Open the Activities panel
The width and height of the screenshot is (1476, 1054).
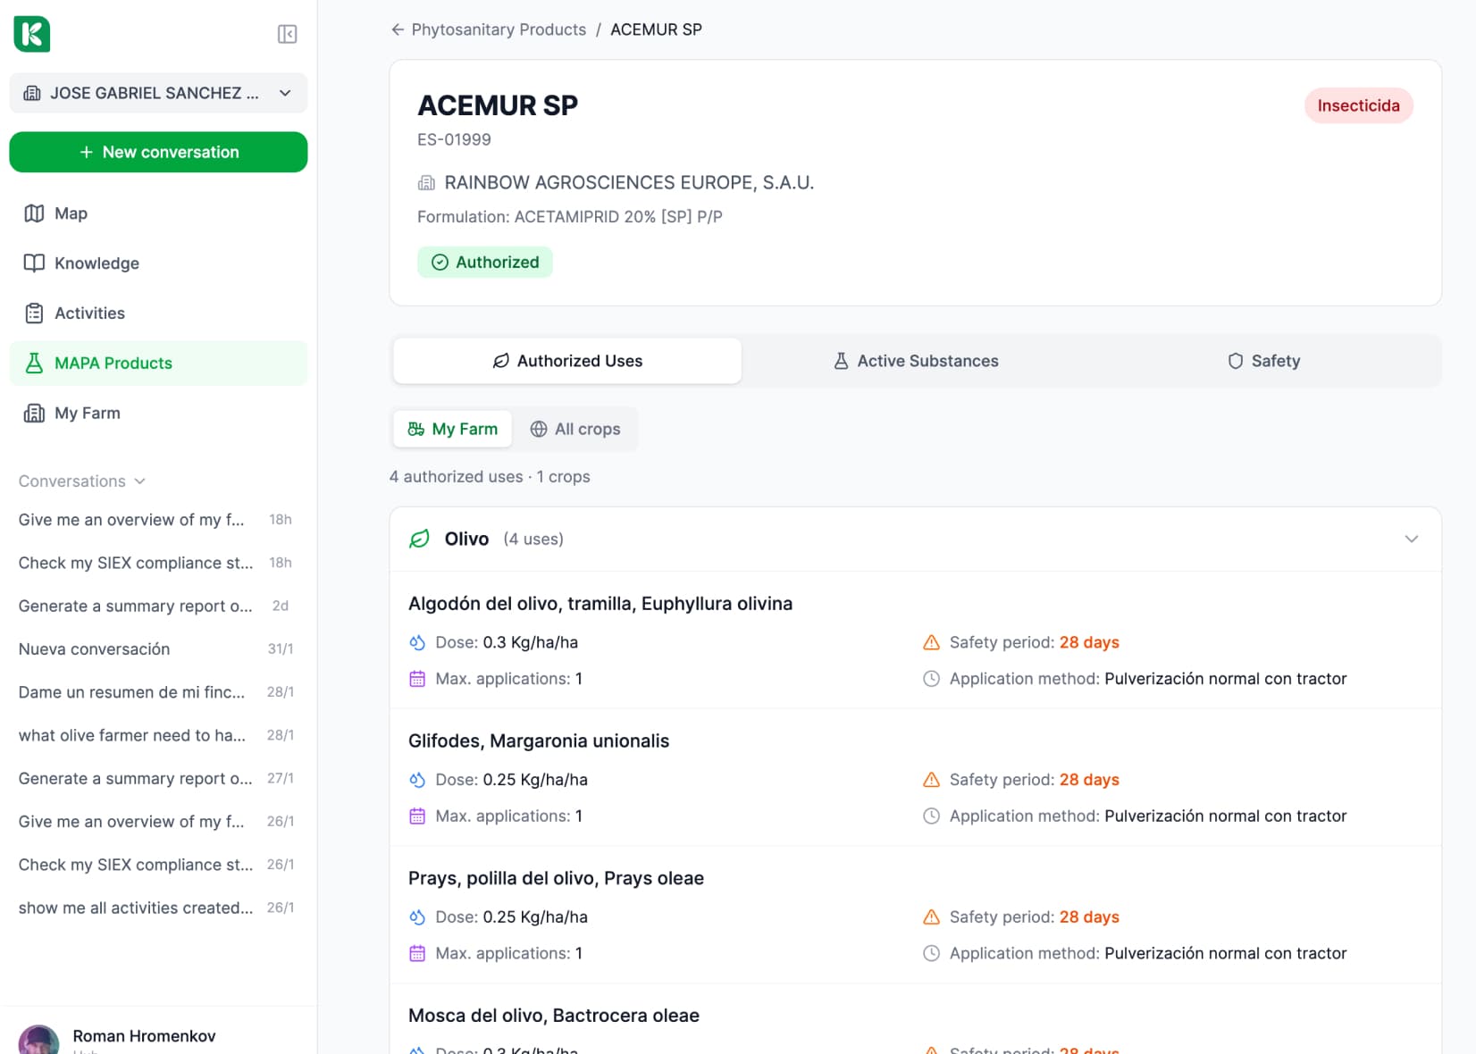[x=89, y=313]
